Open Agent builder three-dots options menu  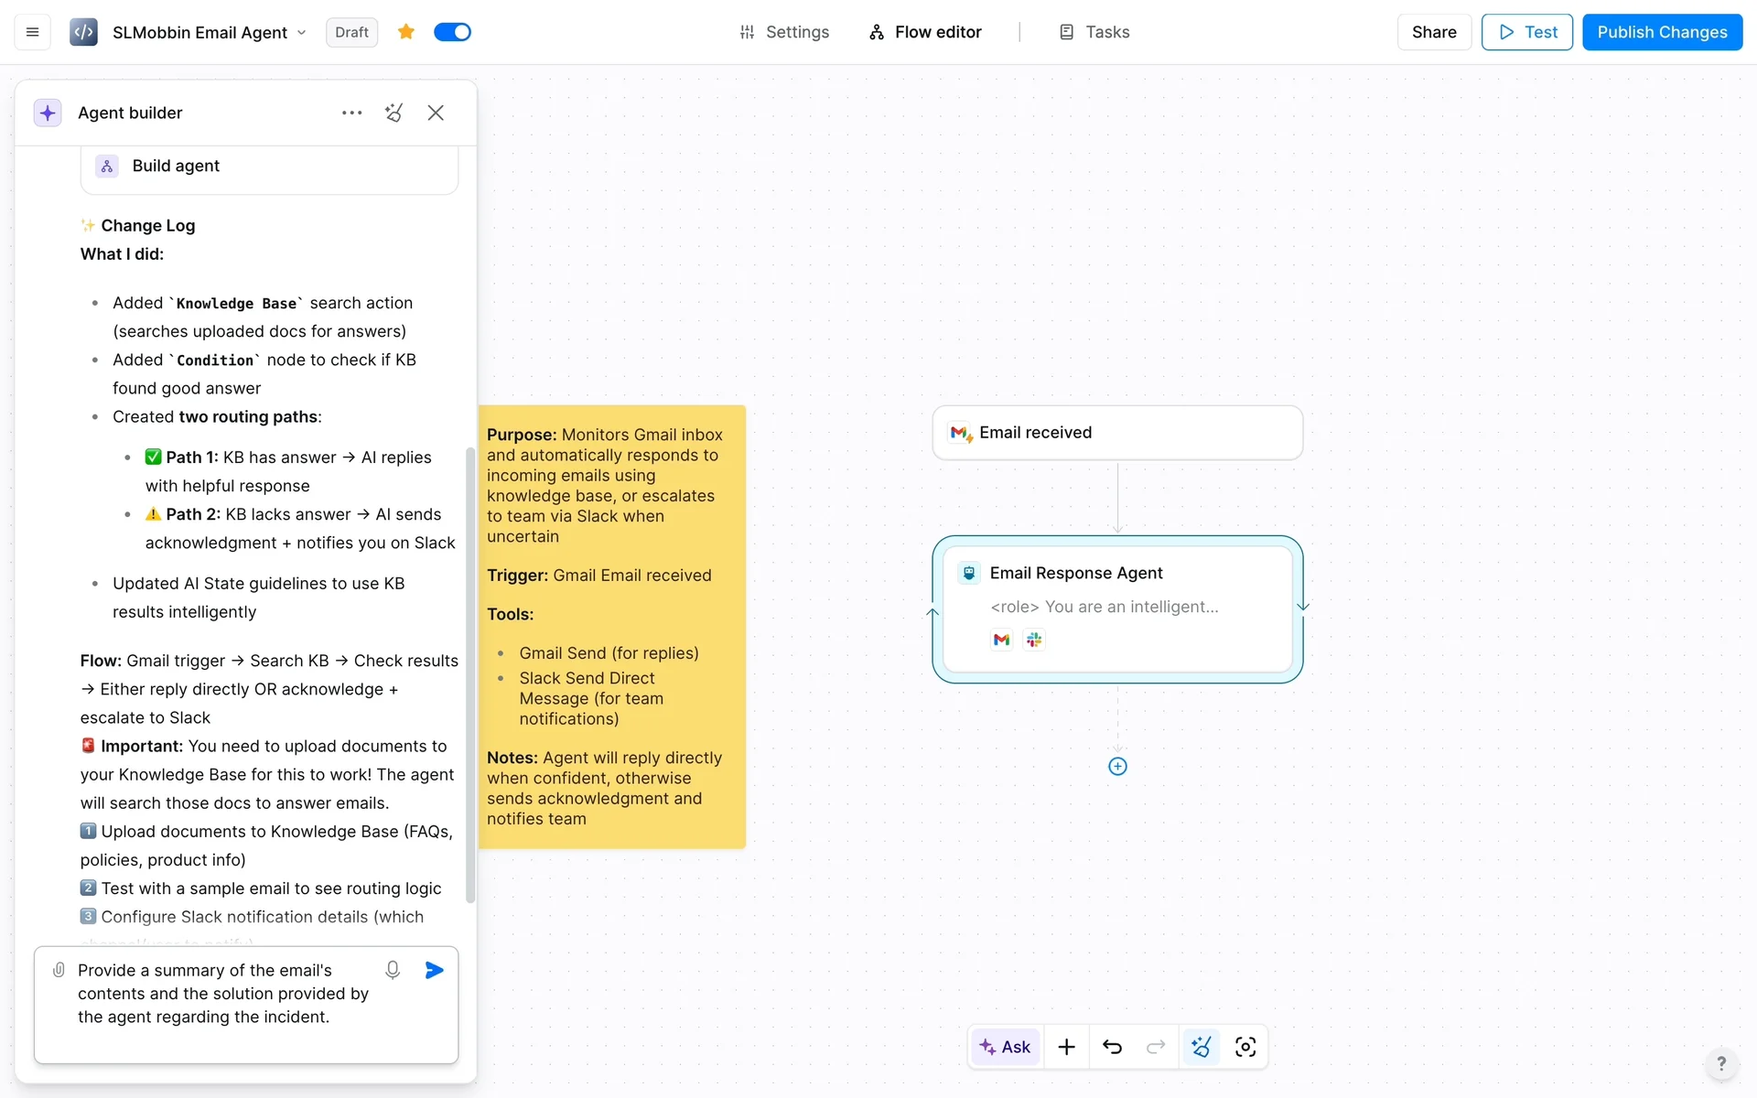[x=351, y=113]
